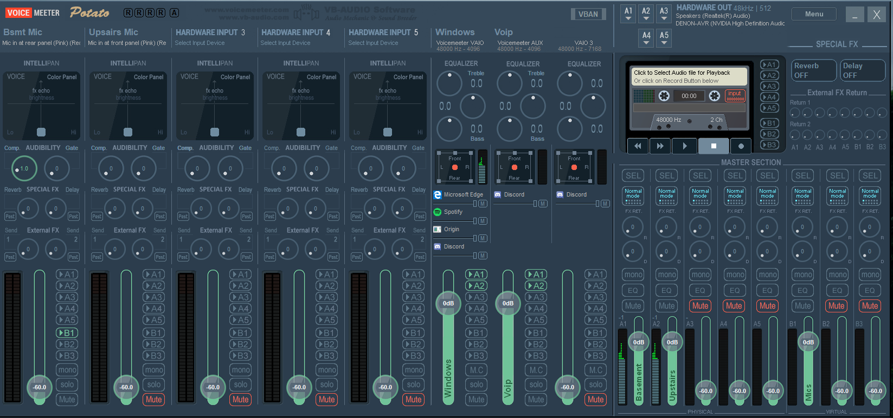Mute the Spotify application with M button
The width and height of the screenshot is (893, 418).
point(483,221)
